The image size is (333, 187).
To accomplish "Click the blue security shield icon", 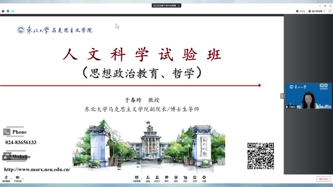I will tap(8, 11).
